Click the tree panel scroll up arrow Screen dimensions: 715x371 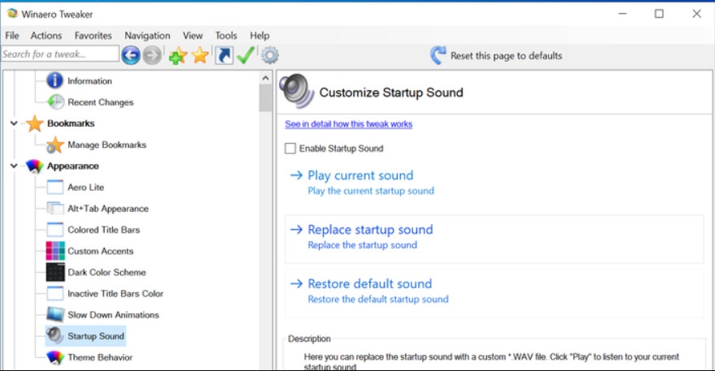tap(265, 78)
